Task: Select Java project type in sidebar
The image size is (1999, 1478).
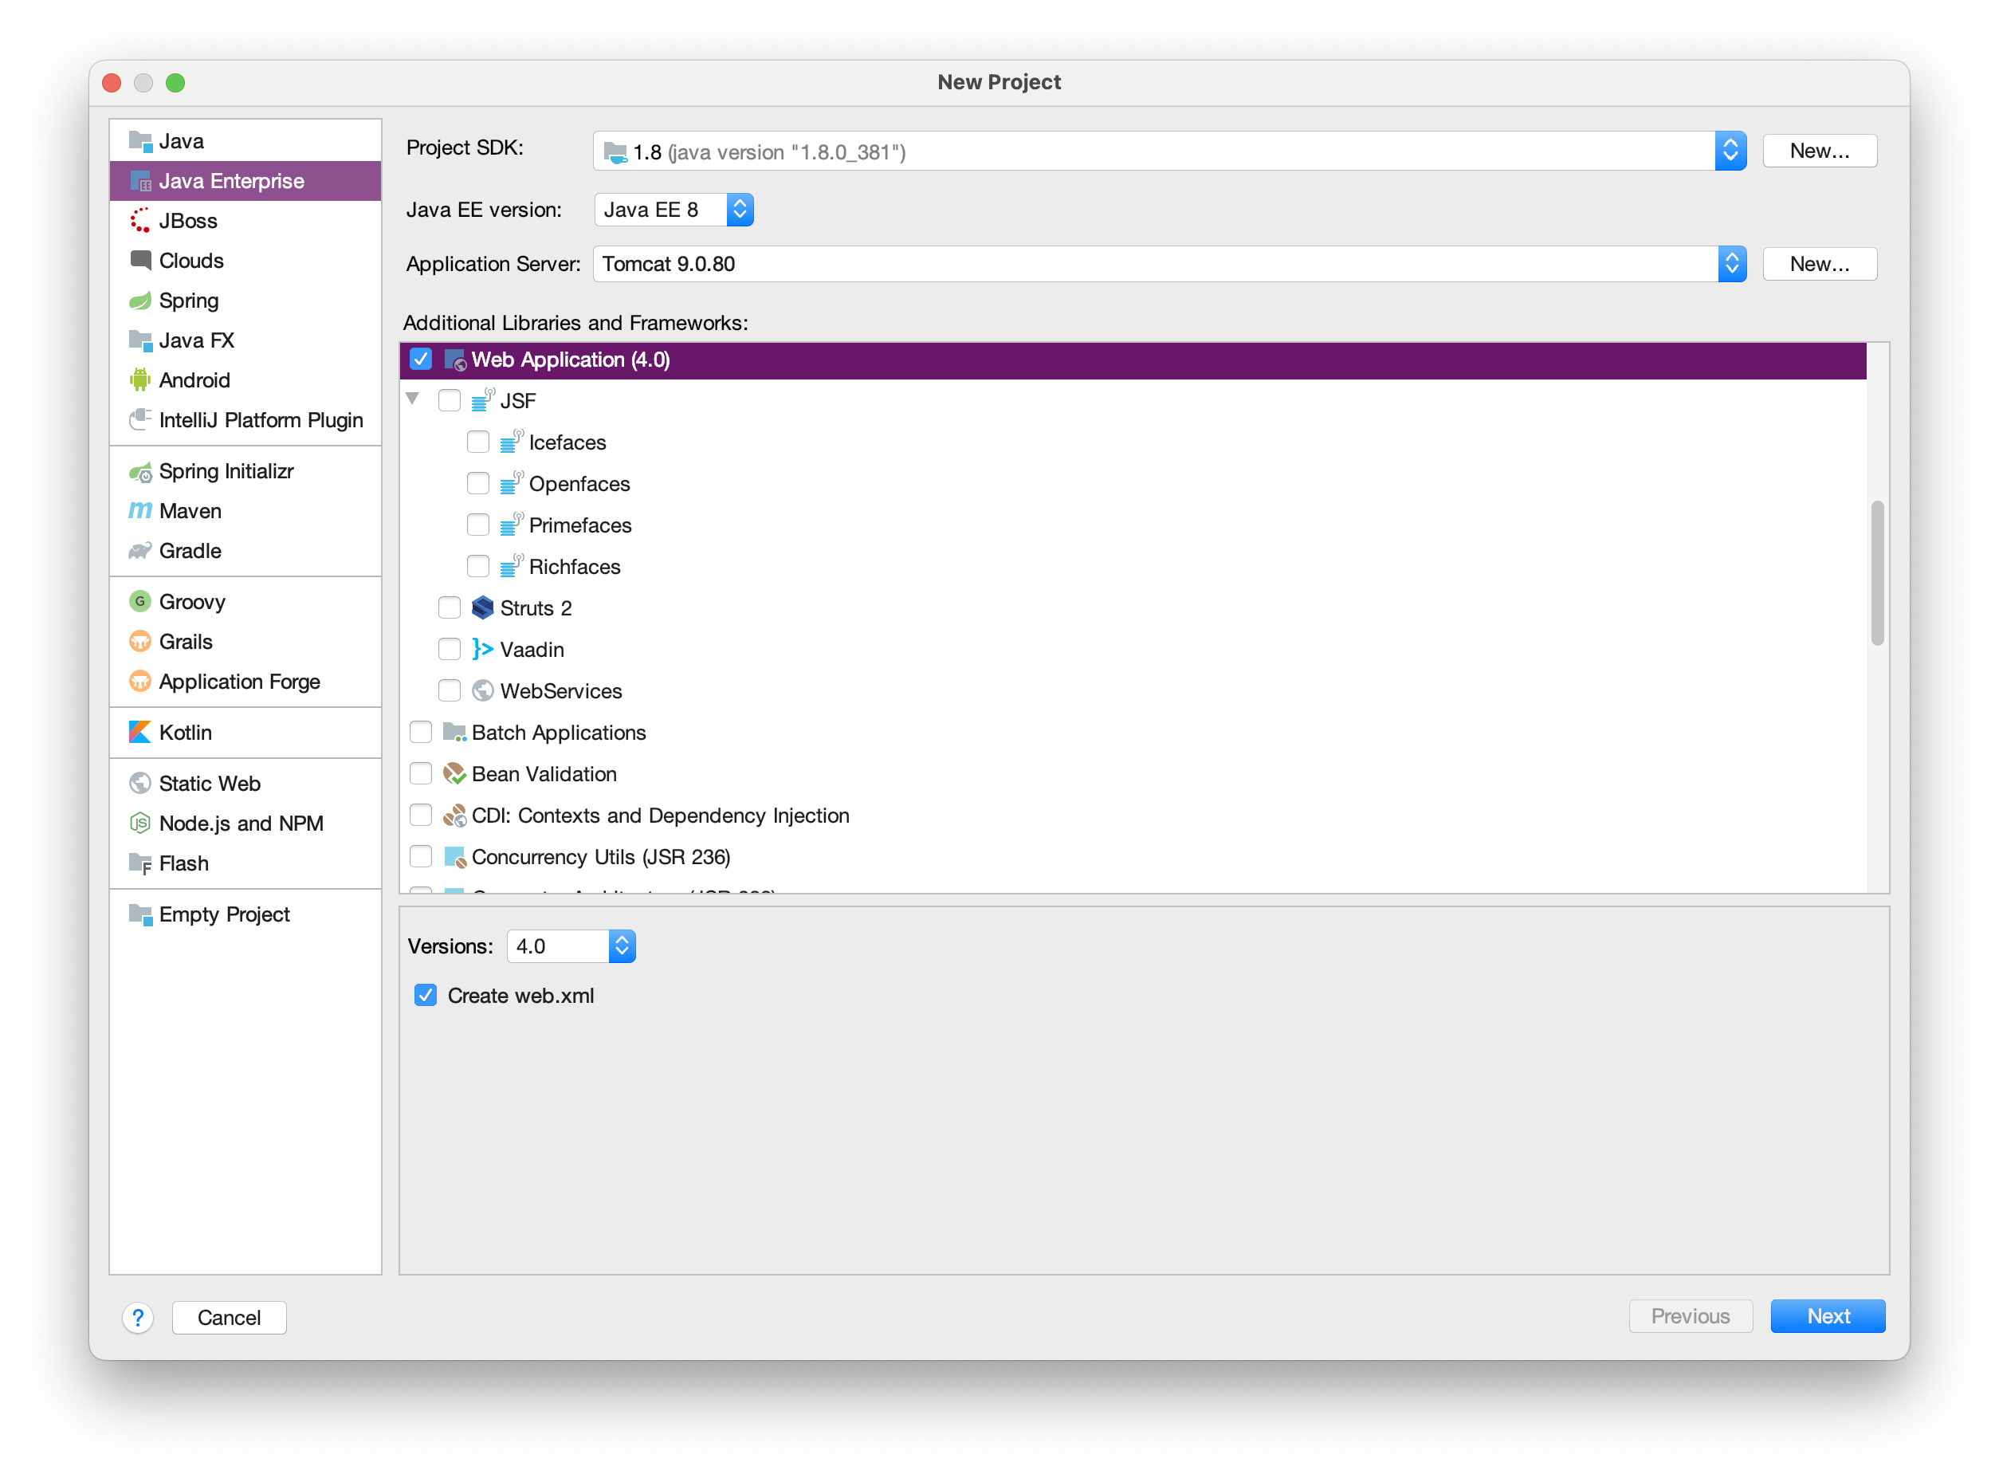Action: click(245, 141)
